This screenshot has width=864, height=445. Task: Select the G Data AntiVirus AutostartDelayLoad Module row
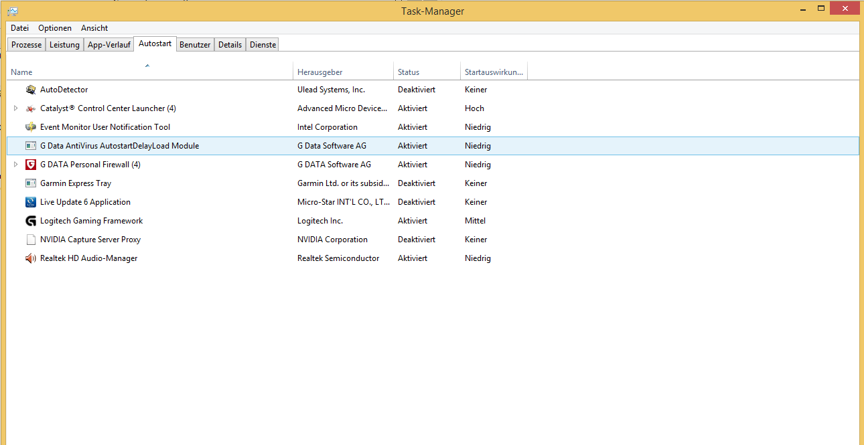click(x=119, y=146)
